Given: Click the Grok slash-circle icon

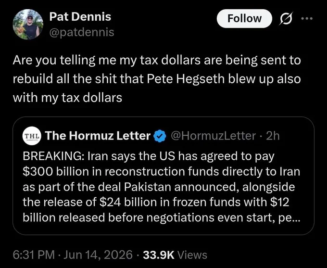Looking at the screenshot, I should (286, 19).
